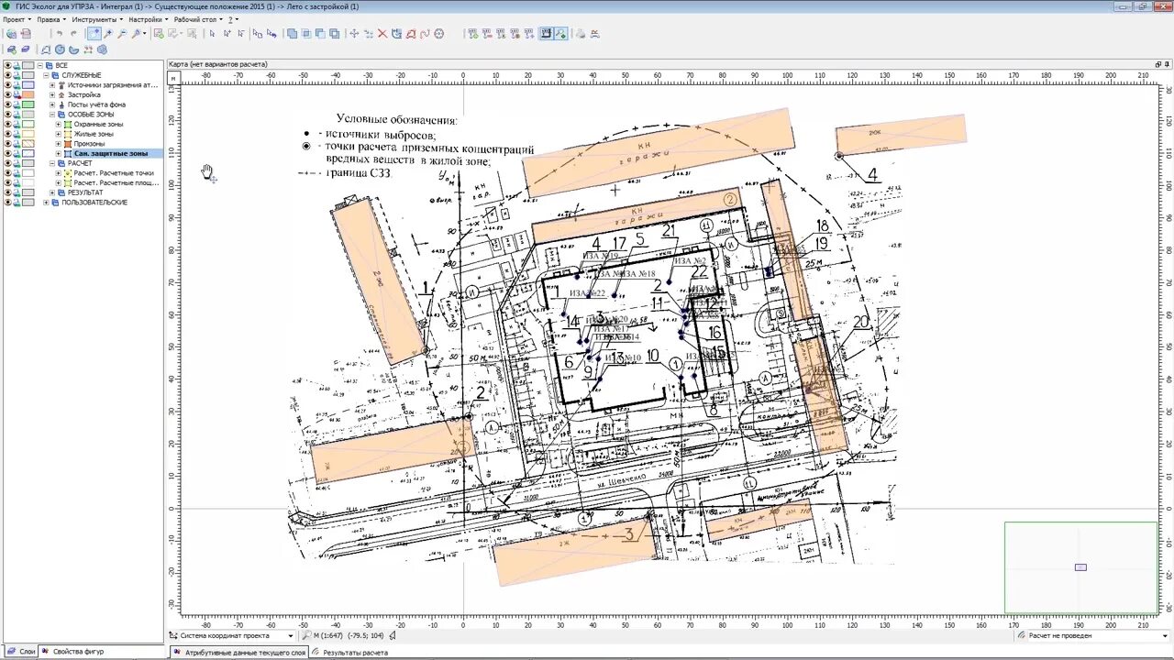This screenshot has height=660, width=1174.
Task: Click the green swatch of Посты учёта фона
Action: coord(28,104)
